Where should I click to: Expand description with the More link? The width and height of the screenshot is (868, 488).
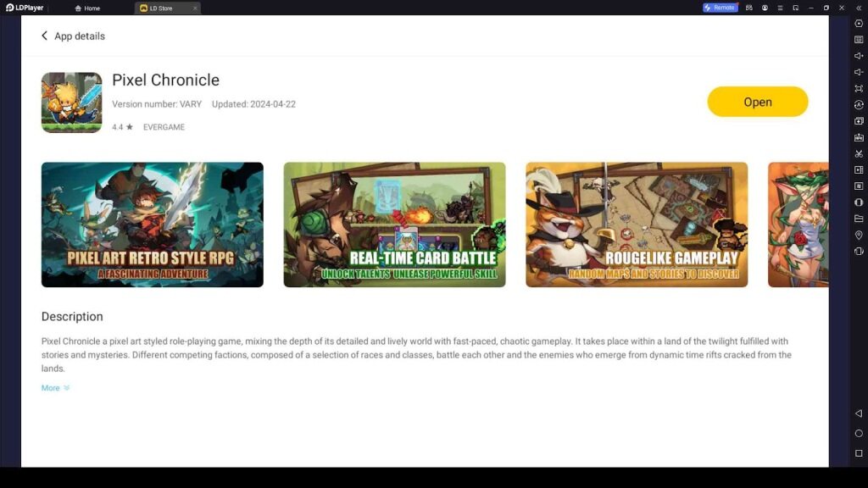coord(55,388)
